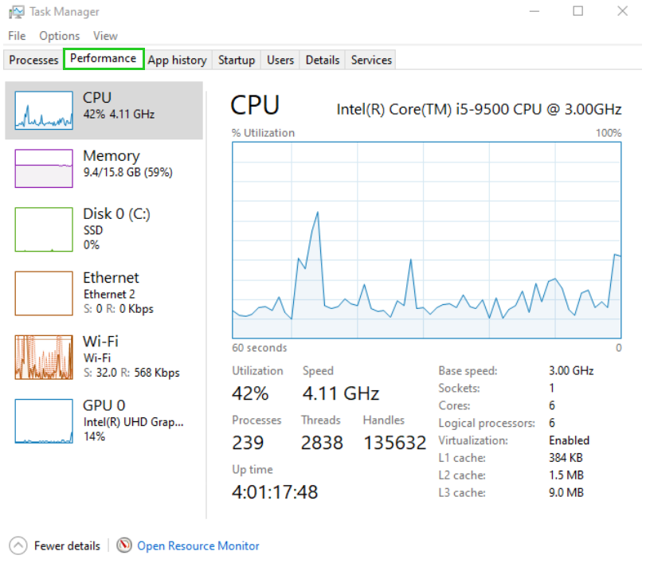646x563 pixels.
Task: Select the Memory panel in the sidebar
Action: 43,167
